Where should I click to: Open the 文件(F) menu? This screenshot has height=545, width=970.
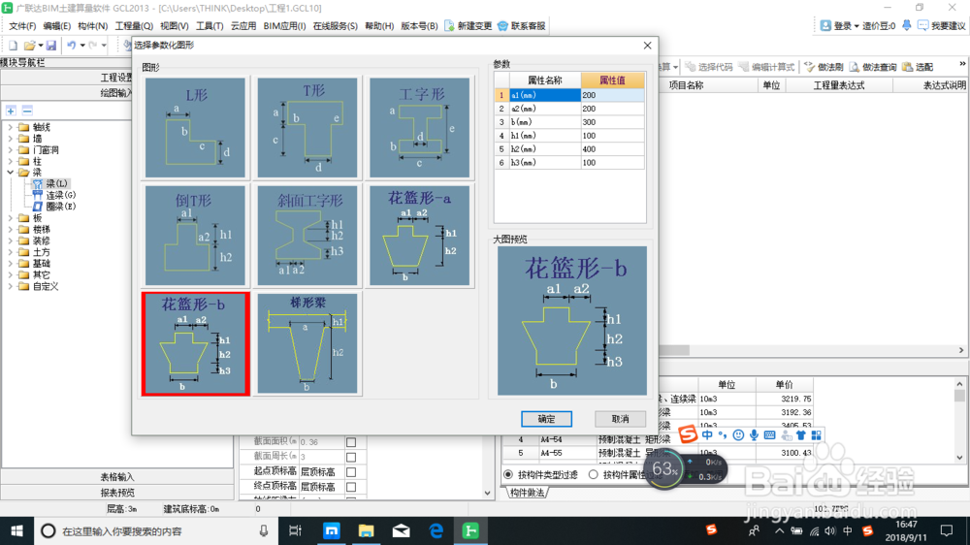(22, 26)
